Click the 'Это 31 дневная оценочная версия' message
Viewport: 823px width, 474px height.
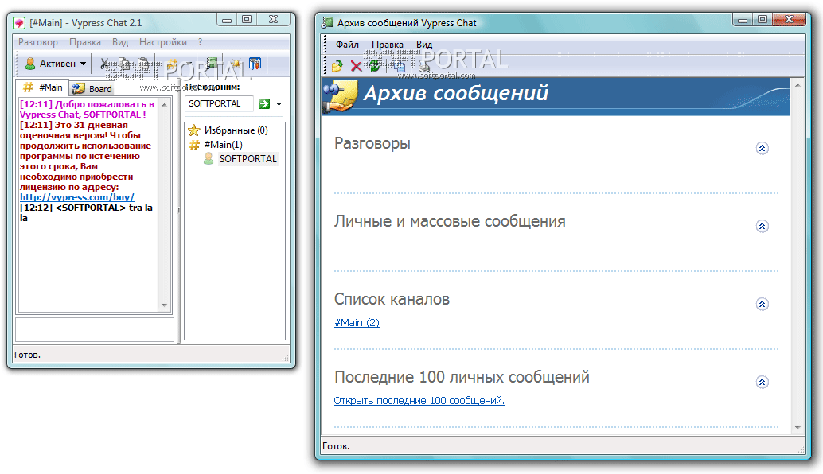(85, 156)
